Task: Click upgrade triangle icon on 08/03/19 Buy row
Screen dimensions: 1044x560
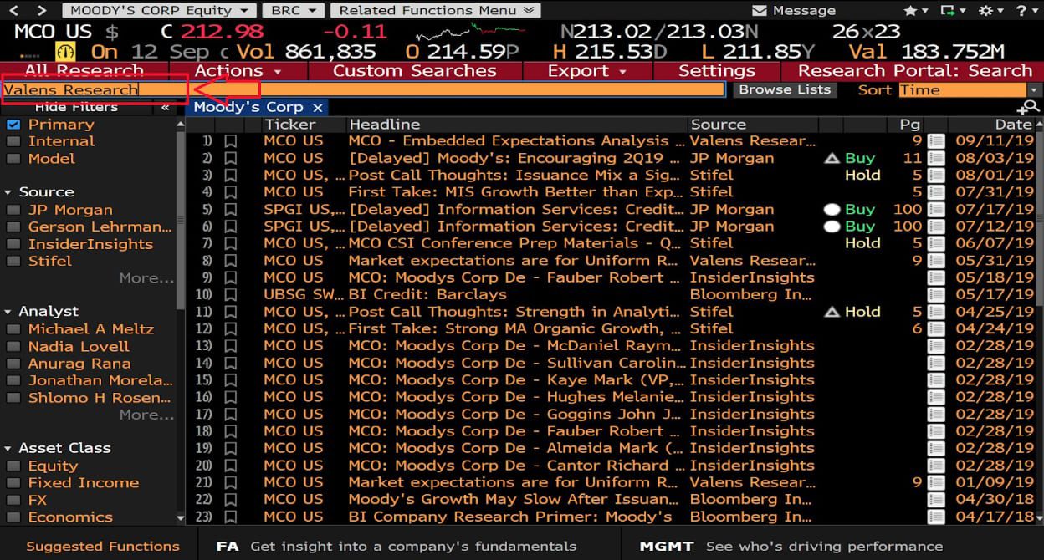Action: pyautogui.click(x=832, y=158)
